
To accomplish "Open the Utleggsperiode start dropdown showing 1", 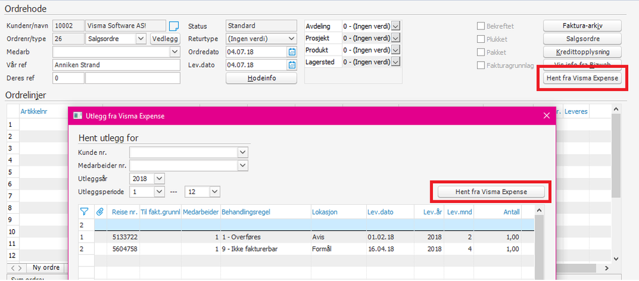I will coord(159,191).
